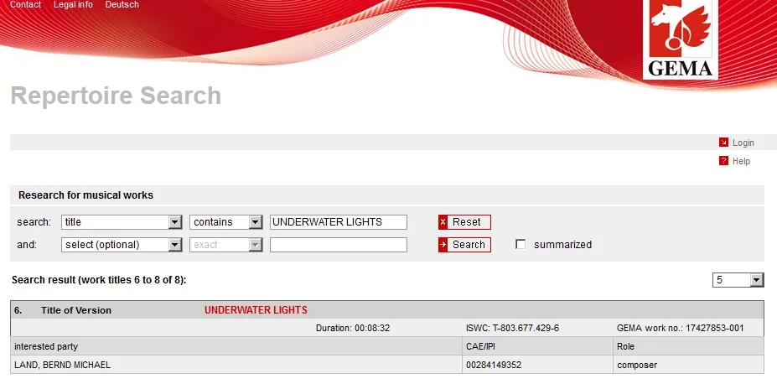Click the UNDERWATER LIGHTS search input field
The image size is (777, 384).
tap(339, 222)
